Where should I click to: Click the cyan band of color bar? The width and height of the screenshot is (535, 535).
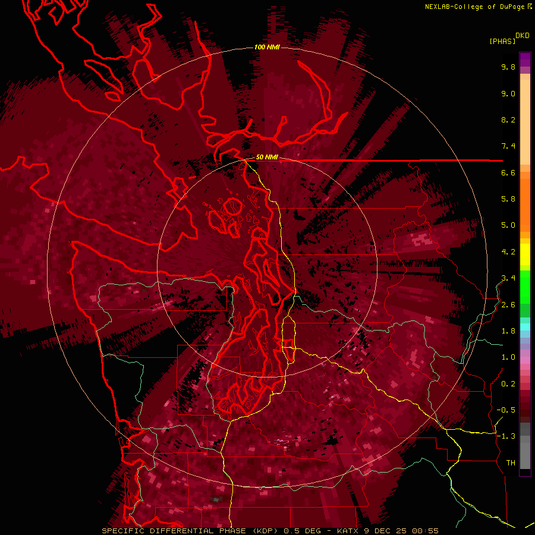coord(525,327)
